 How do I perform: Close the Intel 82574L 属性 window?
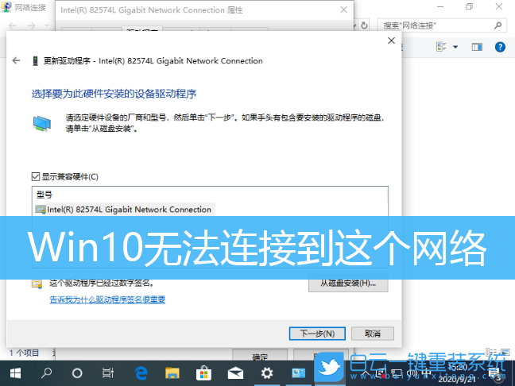pyautogui.click(x=343, y=10)
